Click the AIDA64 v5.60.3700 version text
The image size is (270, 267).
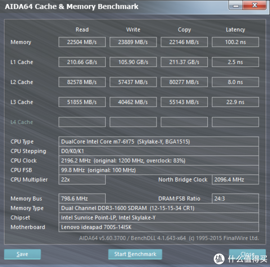(169, 238)
